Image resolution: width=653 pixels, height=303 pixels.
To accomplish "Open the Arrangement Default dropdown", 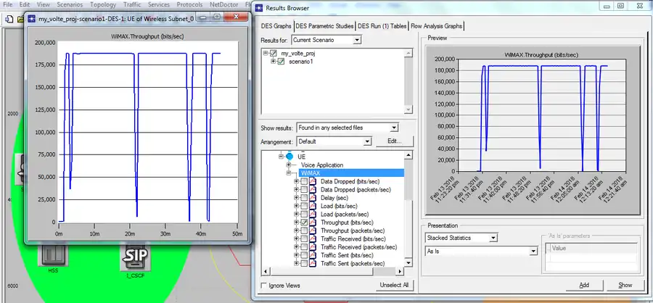I will pyautogui.click(x=367, y=141).
